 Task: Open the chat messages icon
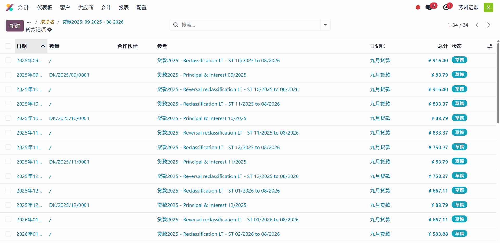(429, 8)
